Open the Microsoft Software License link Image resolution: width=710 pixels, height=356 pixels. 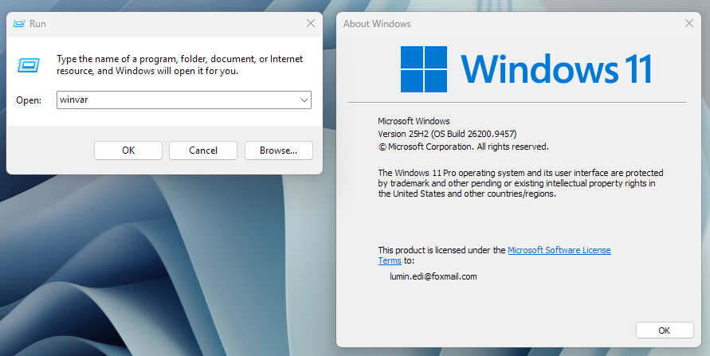[559, 250]
